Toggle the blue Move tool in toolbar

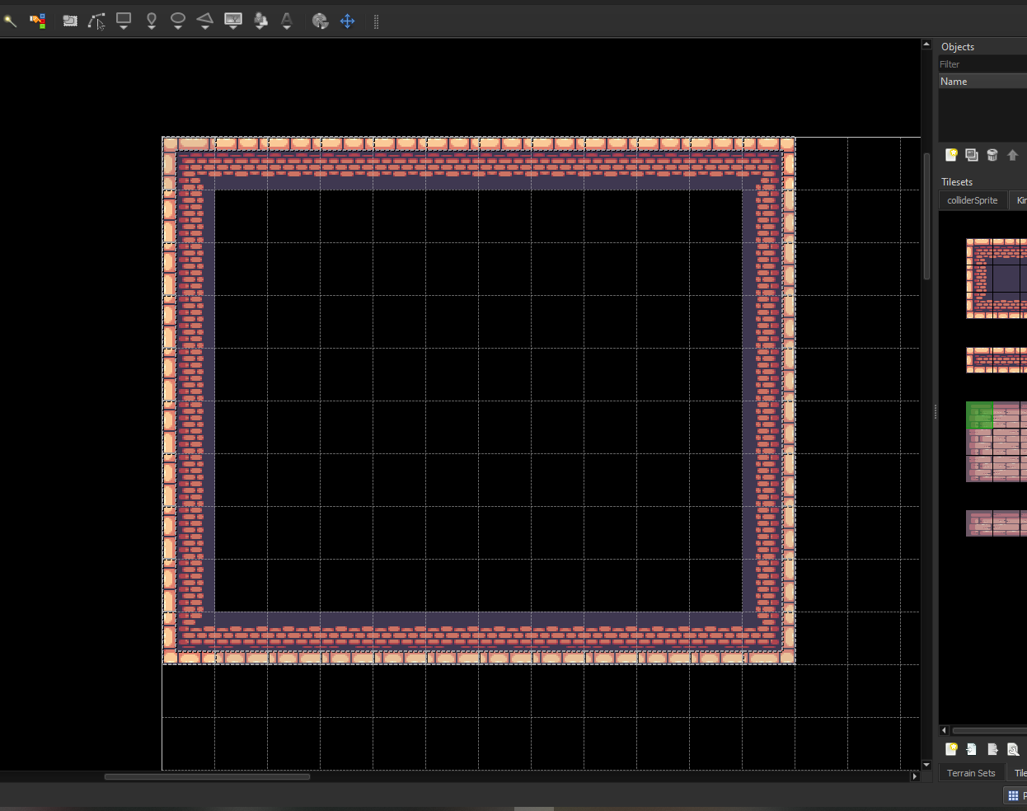[x=347, y=21]
